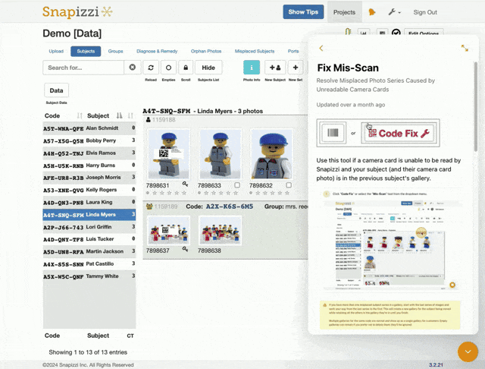Click the Hide Subjects List button
The image size is (485, 369).
click(x=208, y=68)
